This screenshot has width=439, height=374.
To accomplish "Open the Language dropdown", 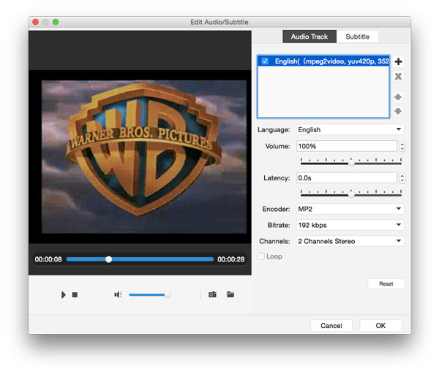I will [350, 130].
